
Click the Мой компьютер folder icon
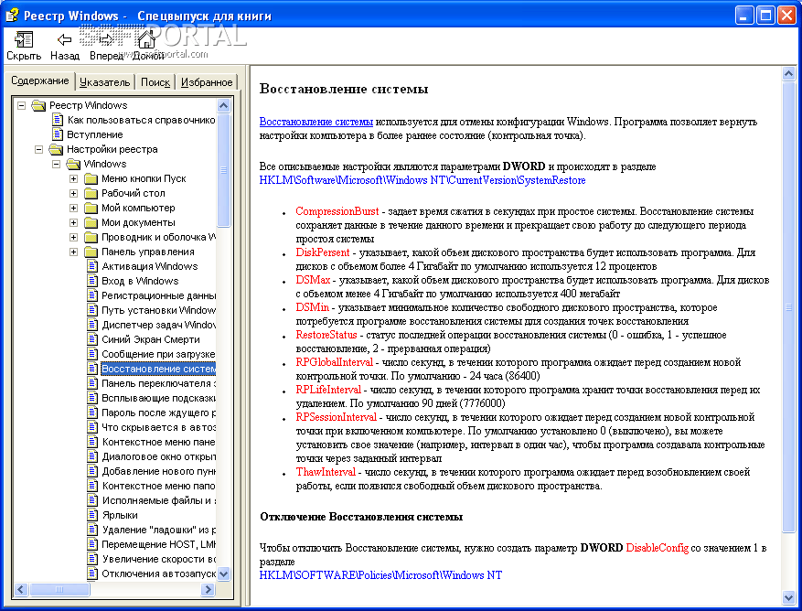(x=91, y=208)
